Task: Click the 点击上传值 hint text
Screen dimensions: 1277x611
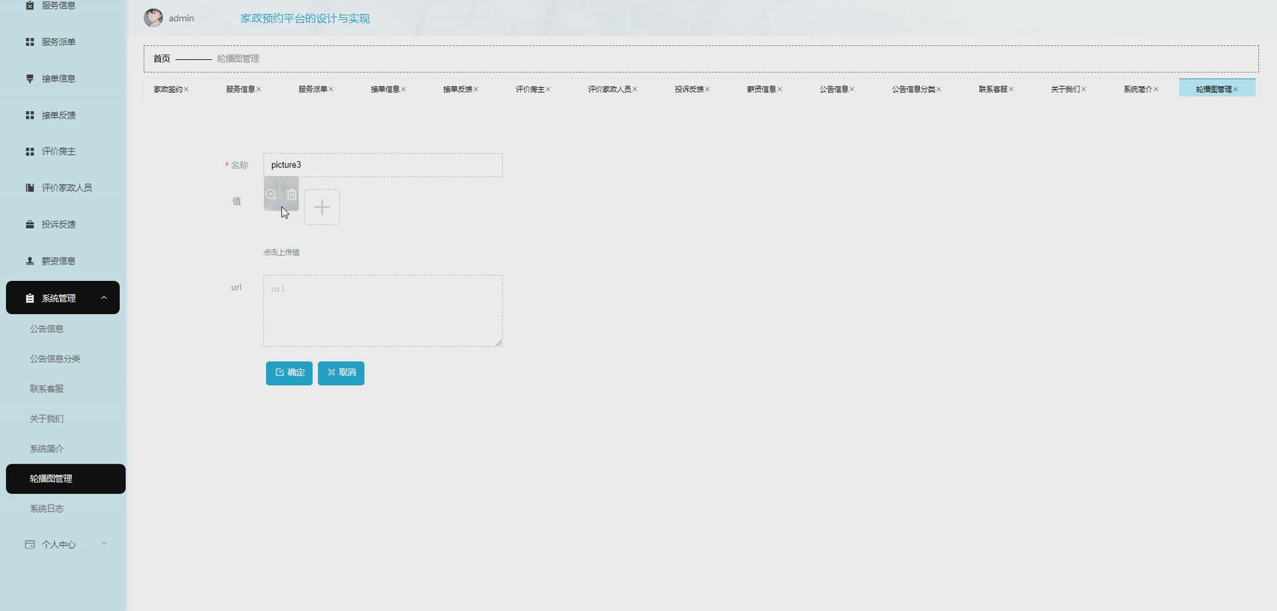Action: (x=281, y=252)
